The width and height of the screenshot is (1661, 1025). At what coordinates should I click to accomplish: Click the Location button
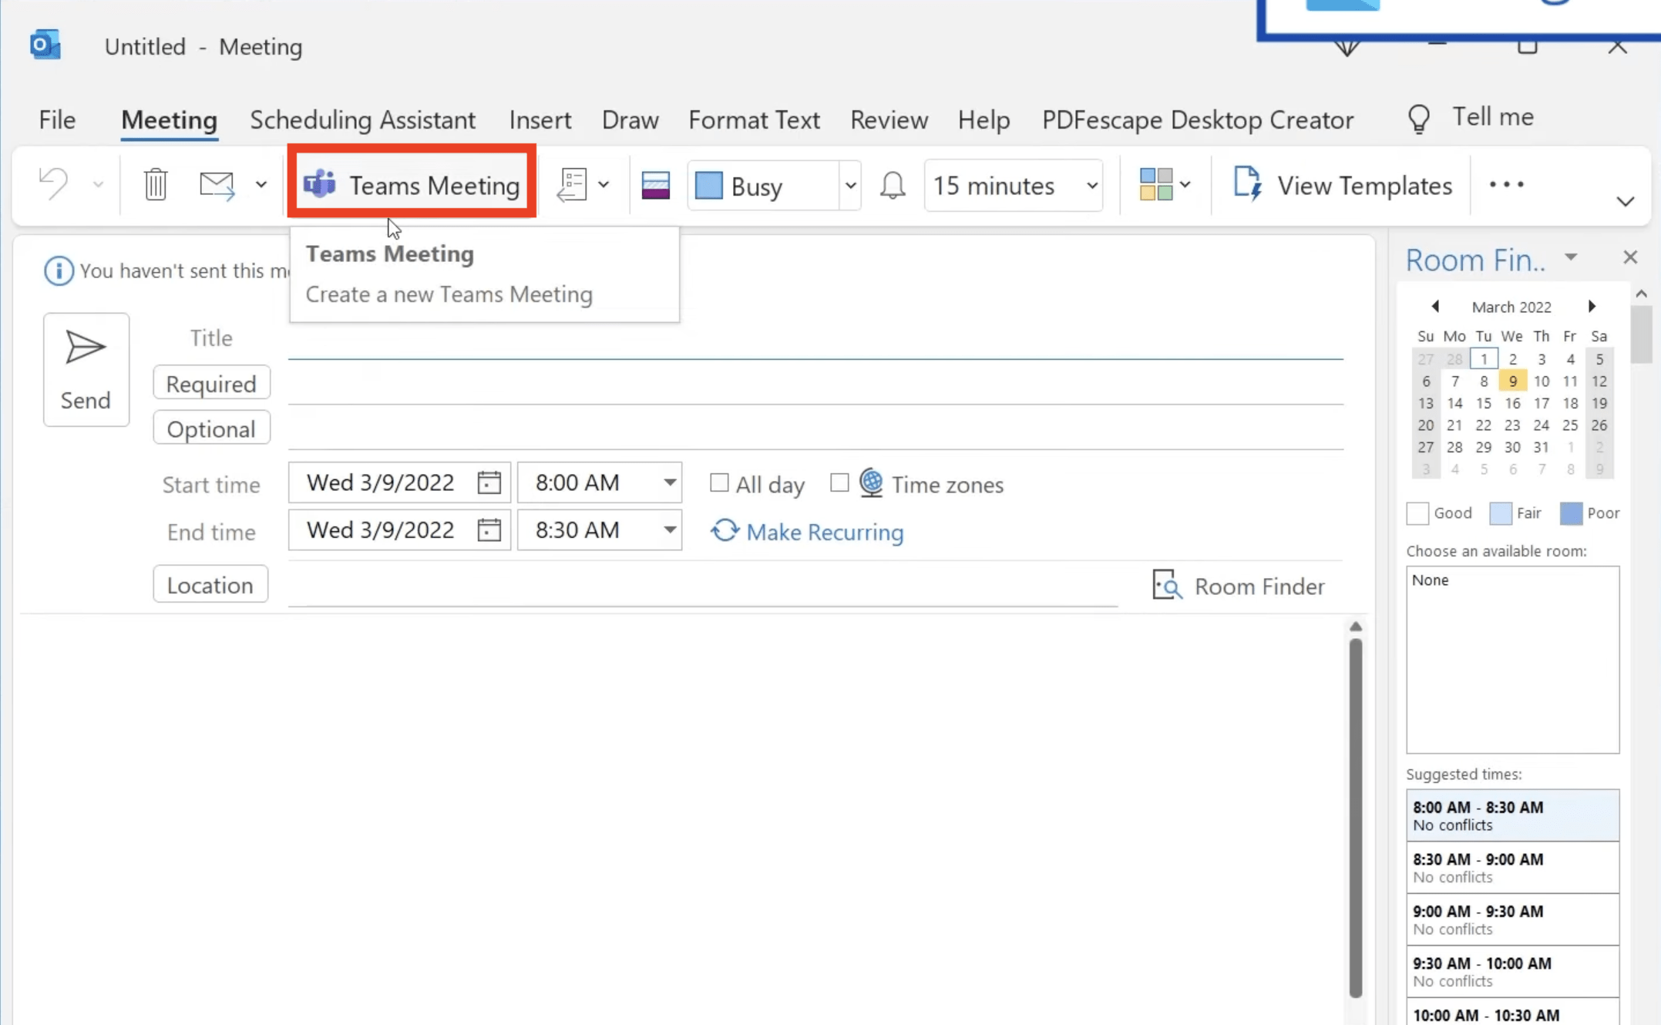[x=210, y=584]
